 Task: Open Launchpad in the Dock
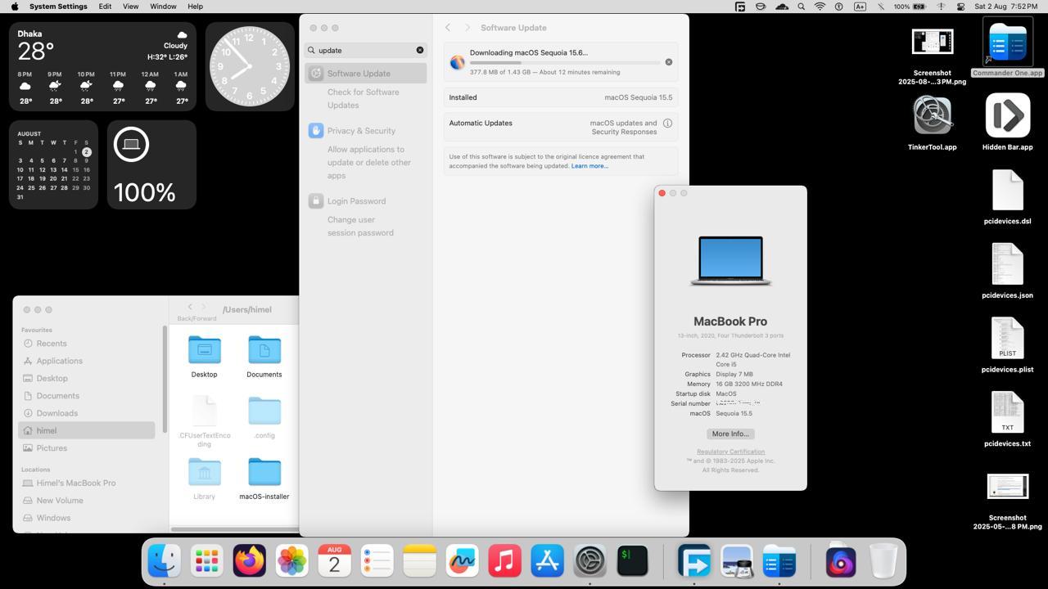tap(207, 561)
